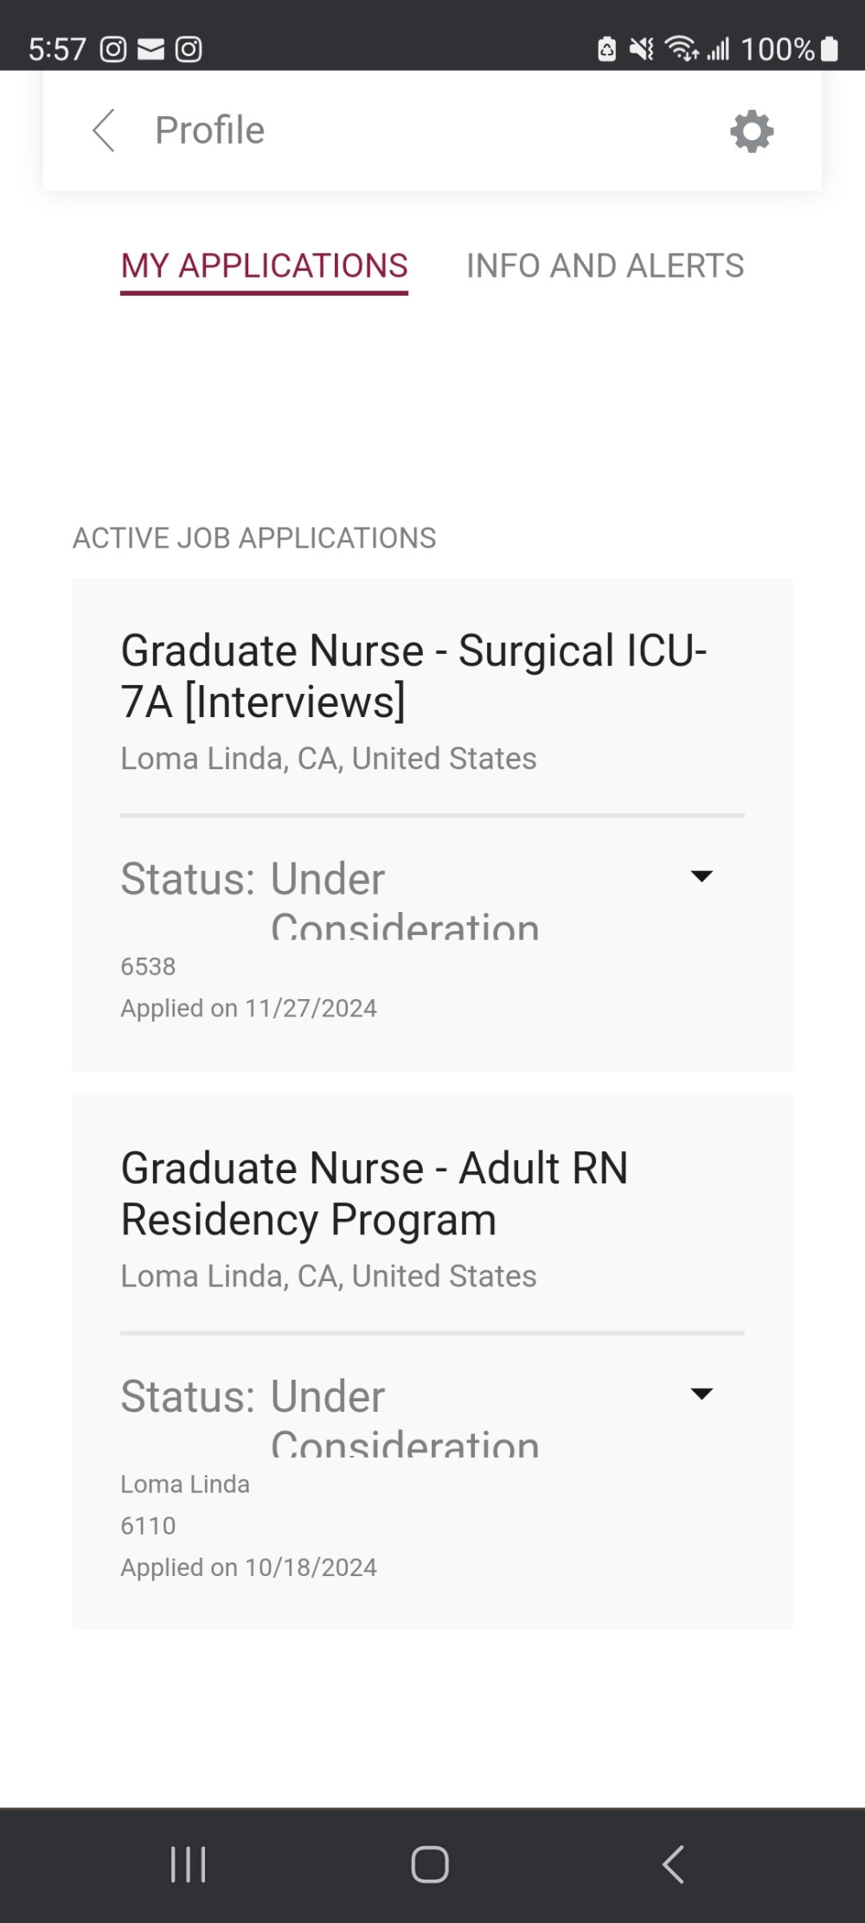Tap the first Instagram status bar icon

click(113, 49)
